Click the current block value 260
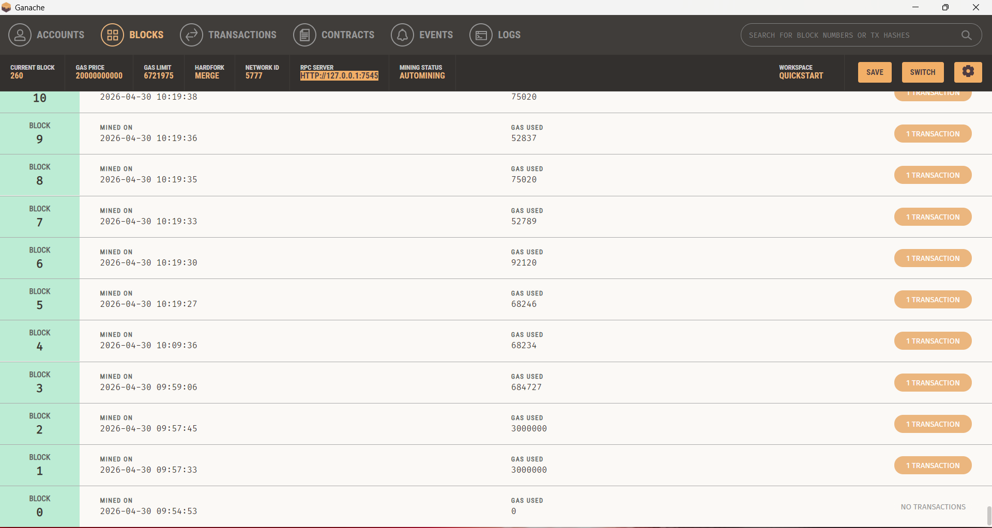This screenshot has width=992, height=528. coord(17,75)
